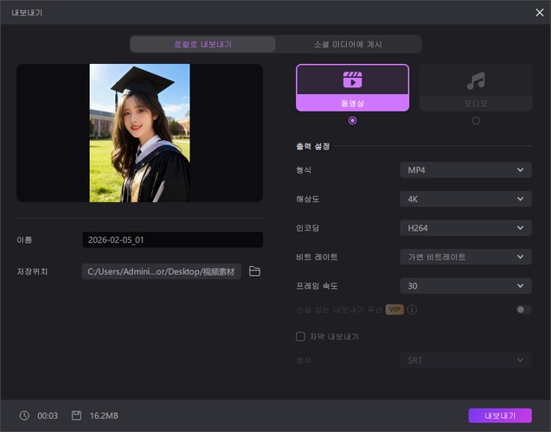Click the 프레임 속도 label
Screen dimensions: 551x432
[x=317, y=286]
